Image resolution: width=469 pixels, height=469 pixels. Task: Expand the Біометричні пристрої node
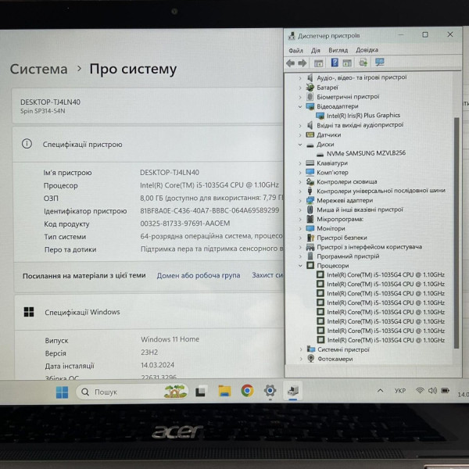300,97
